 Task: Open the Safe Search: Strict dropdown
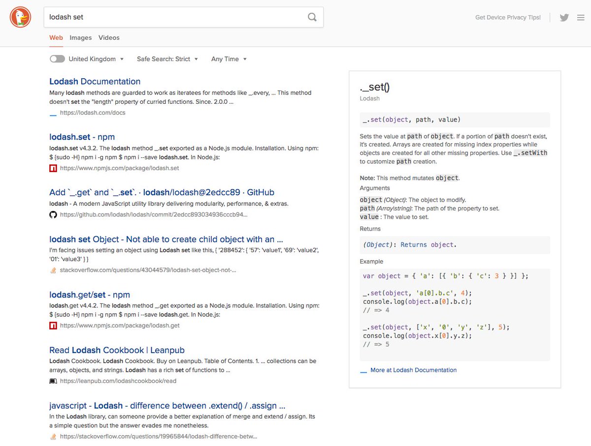(x=167, y=59)
